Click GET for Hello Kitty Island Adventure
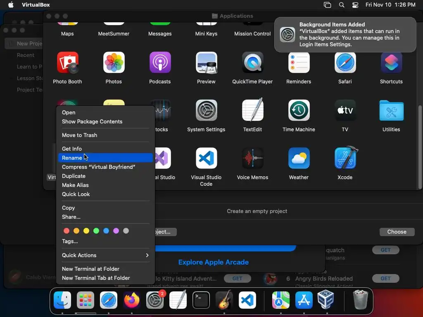 tap(238, 279)
